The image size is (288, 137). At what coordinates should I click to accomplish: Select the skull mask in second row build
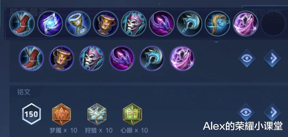(92, 58)
